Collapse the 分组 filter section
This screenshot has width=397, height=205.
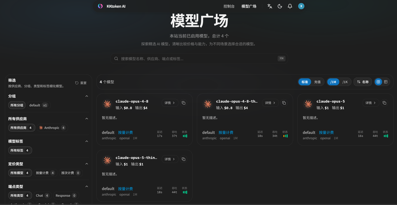[x=87, y=96]
